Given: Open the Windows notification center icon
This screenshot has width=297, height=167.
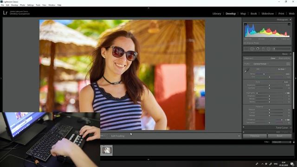Looking at the screenshot, I should pos(292,164).
